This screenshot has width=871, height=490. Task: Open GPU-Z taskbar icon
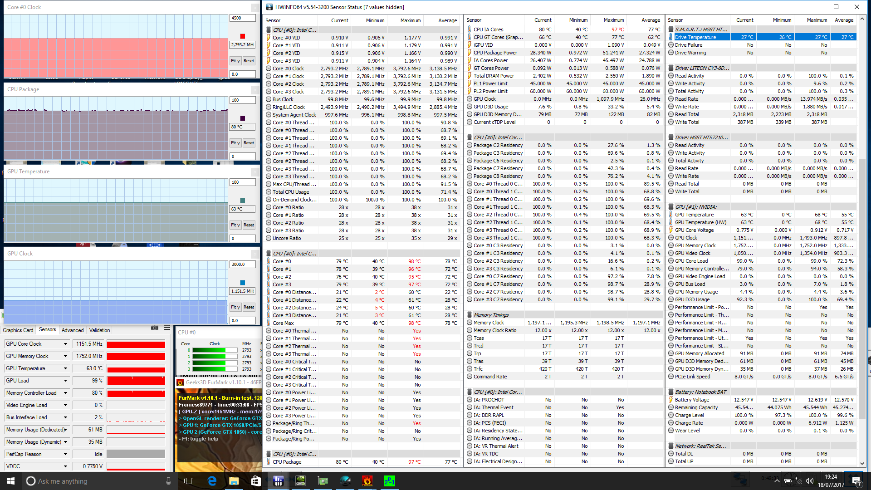coord(323,481)
